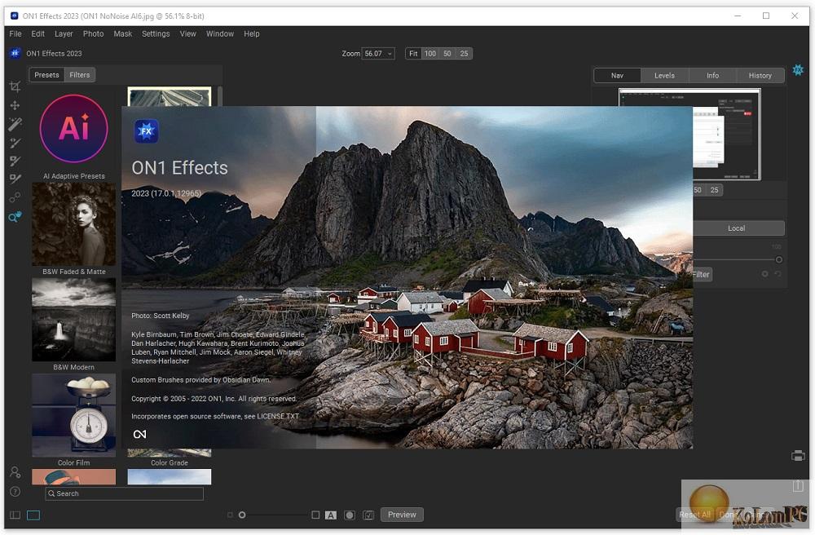Select the Crop tool
Screen dimensions: 815x535
click(15, 86)
